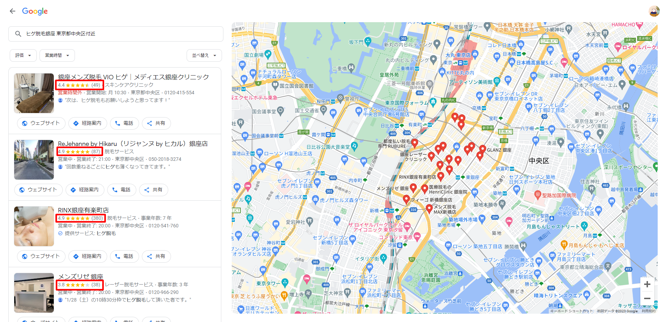View the RINX銀座有楽町店 face treatment thumbnail
The width and height of the screenshot is (666, 322).
click(x=34, y=226)
